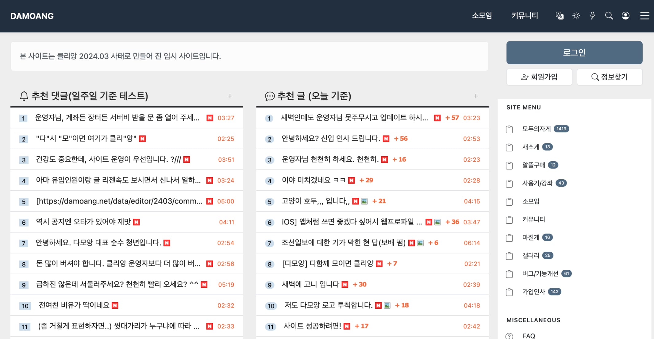Expand 추천 글 section with plus icon
Image resolution: width=654 pixels, height=339 pixels.
(476, 96)
